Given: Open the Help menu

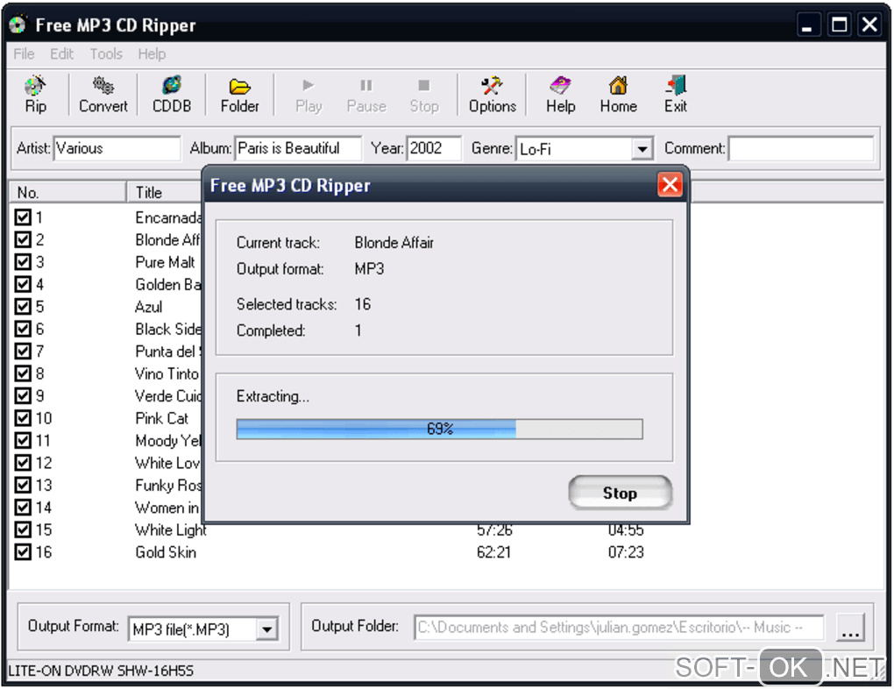Looking at the screenshot, I should (x=152, y=54).
